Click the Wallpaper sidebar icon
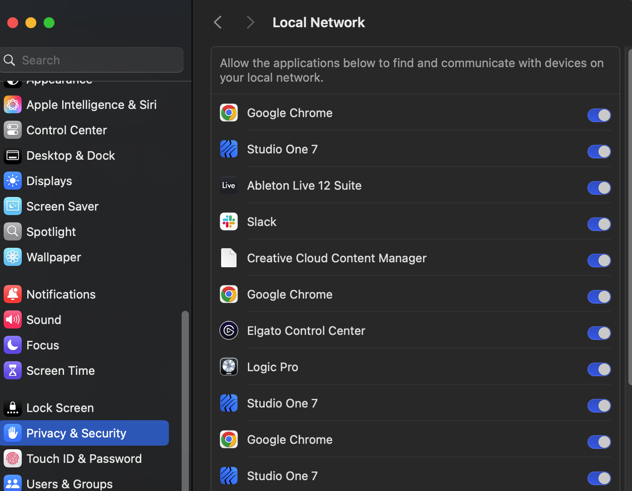This screenshot has width=632, height=491. coord(13,257)
